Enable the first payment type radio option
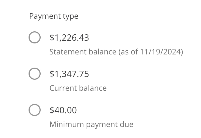Image resolution: width=201 pixels, height=138 pixels. [35, 38]
